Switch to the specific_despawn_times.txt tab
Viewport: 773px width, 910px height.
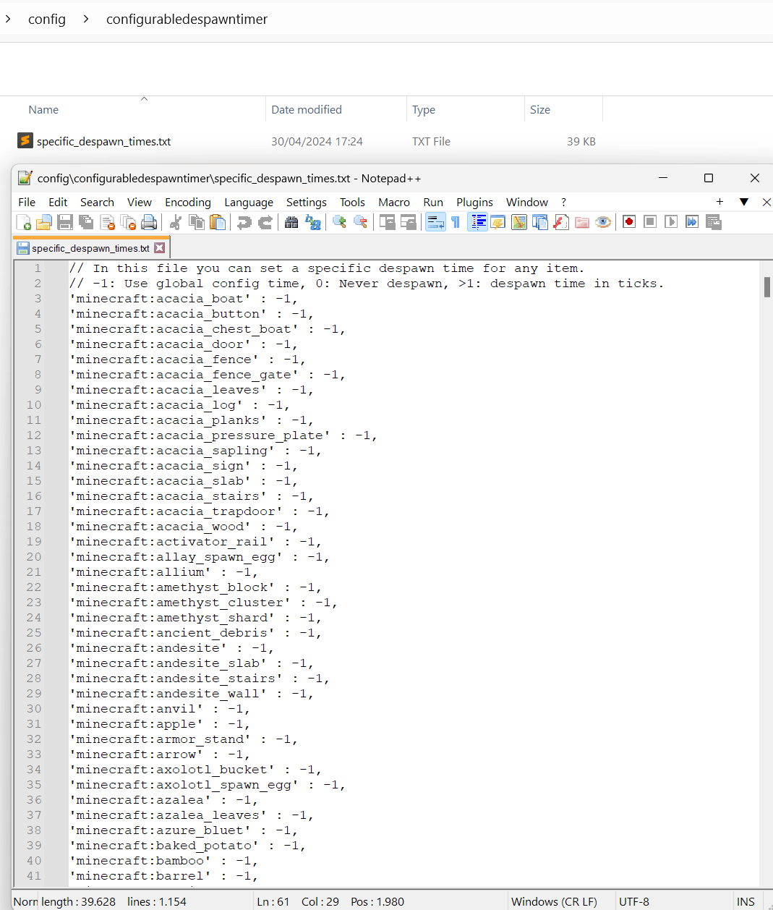pos(90,248)
